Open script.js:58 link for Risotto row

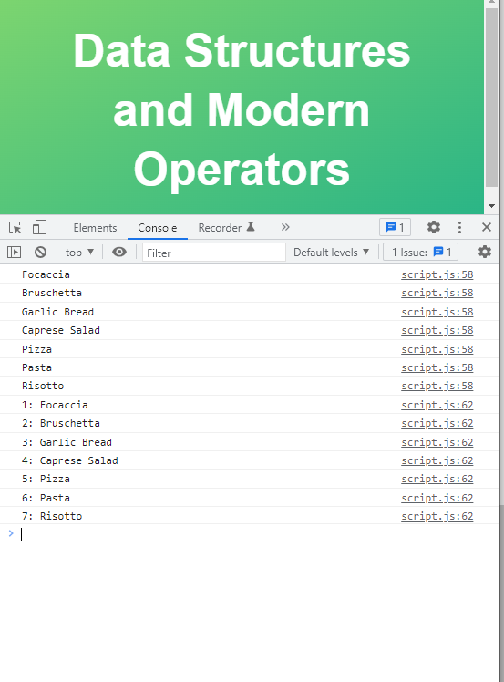[x=437, y=386]
